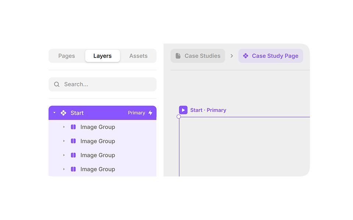
Task: Select the Start component diamond icon
Action: click(x=63, y=113)
